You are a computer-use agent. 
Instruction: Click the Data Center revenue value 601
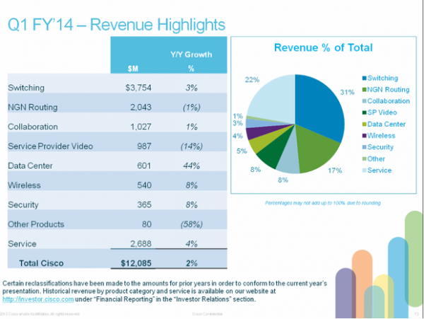144,166
